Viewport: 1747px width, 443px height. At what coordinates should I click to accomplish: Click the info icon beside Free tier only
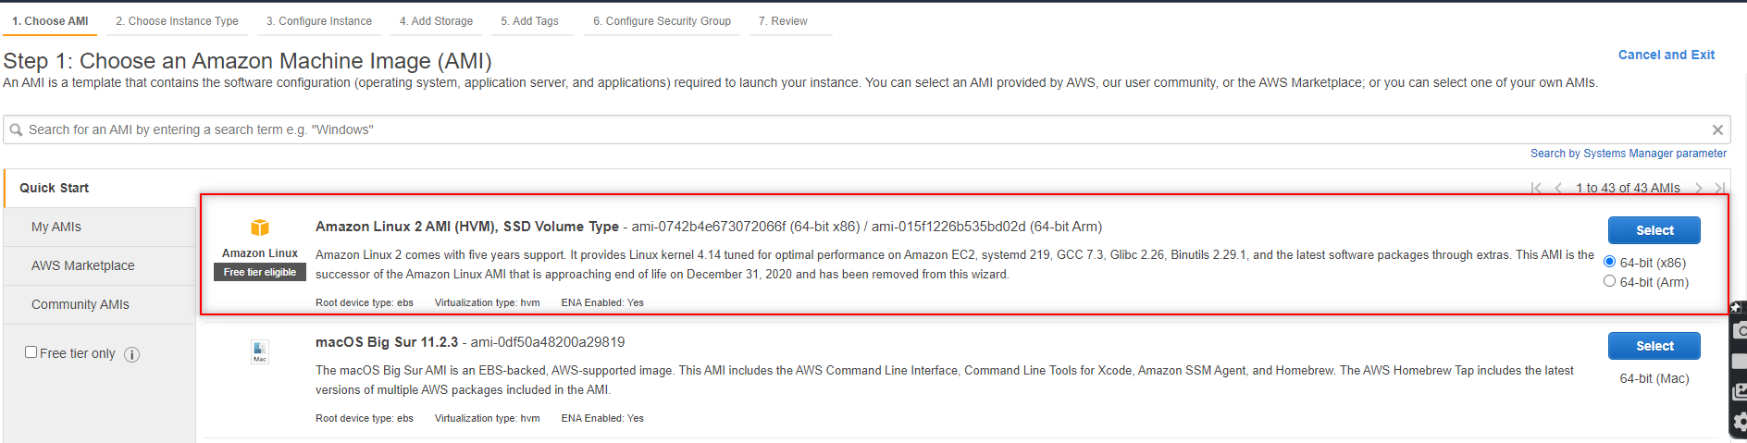[x=132, y=354]
